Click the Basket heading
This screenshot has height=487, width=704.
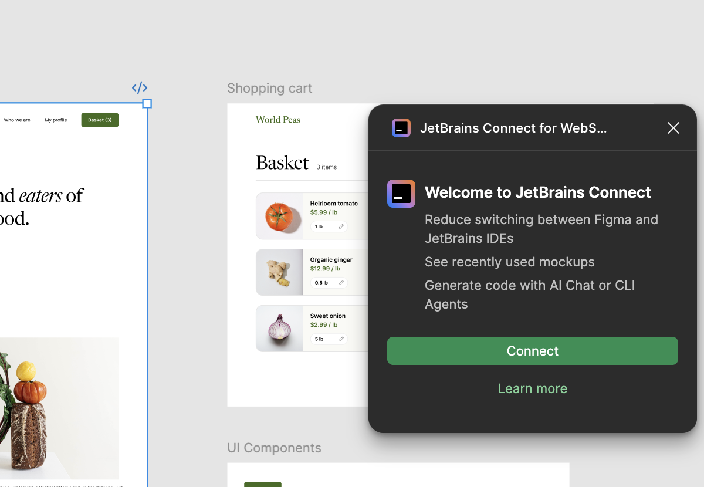[282, 163]
